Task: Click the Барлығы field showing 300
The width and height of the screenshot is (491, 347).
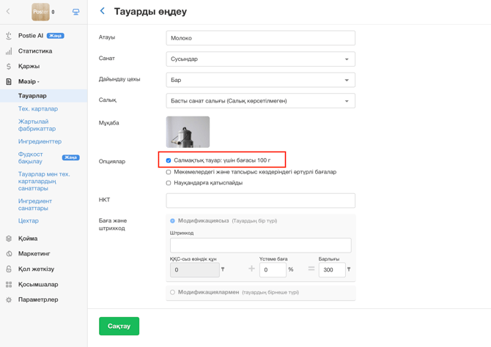Action: click(x=332, y=269)
